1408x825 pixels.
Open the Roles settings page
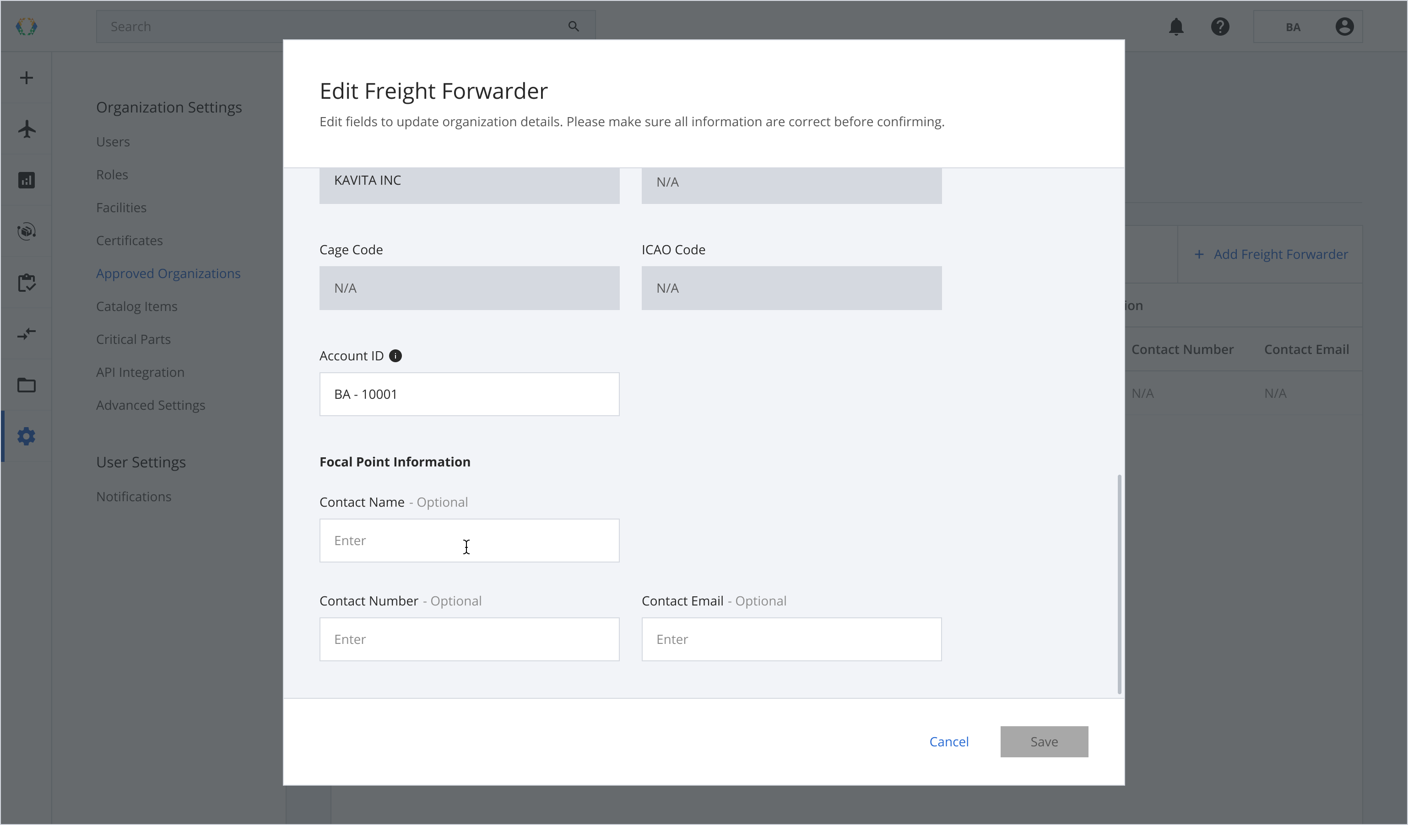pyautogui.click(x=112, y=175)
